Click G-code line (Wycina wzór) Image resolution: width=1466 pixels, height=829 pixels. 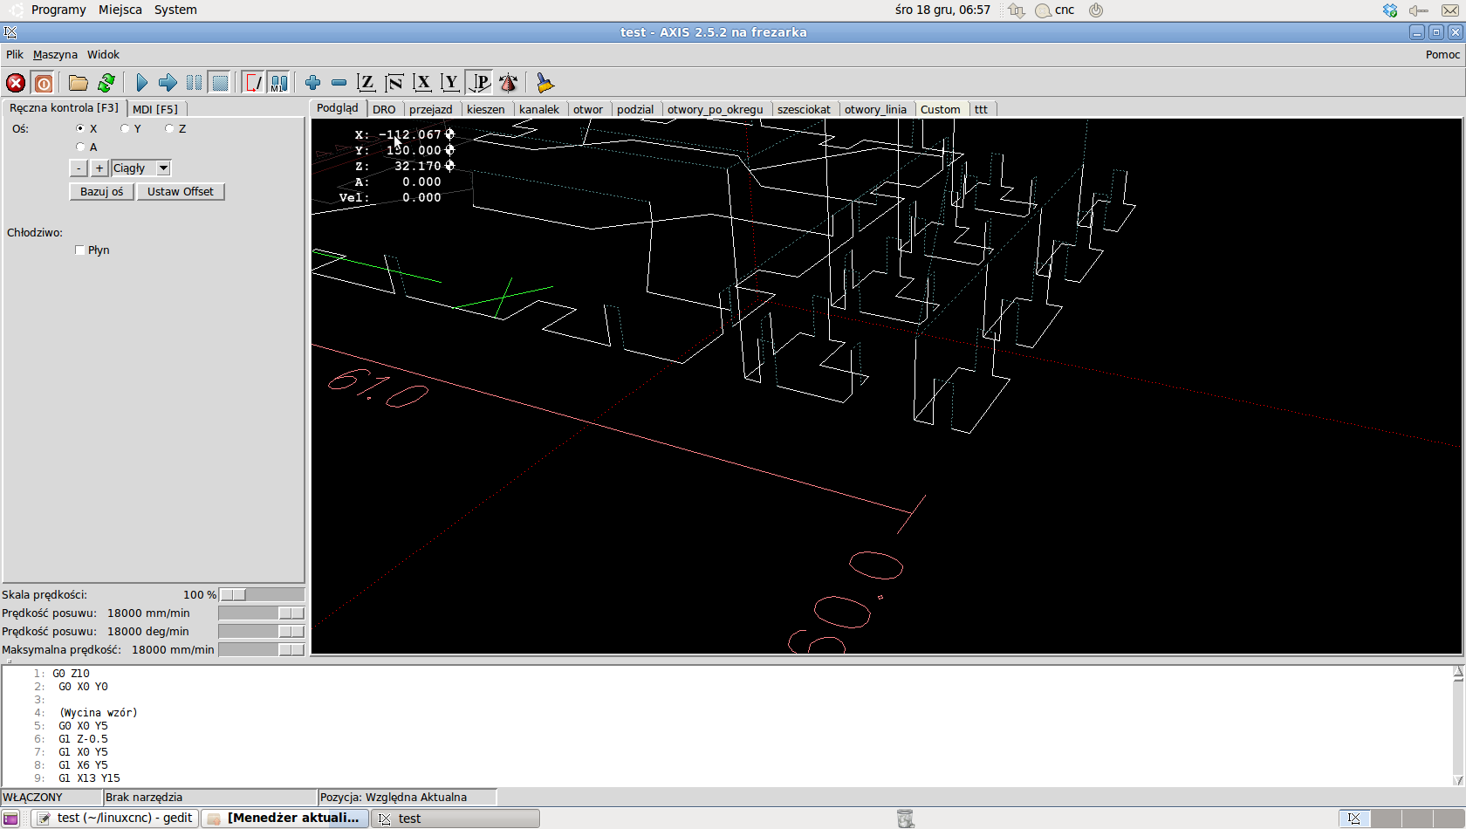(99, 713)
